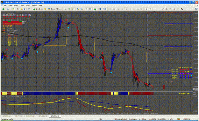199x121 pixels.
Task: Open the Navigator panel
Action: [x=21, y=9]
